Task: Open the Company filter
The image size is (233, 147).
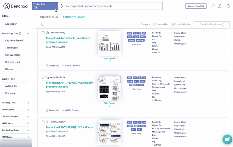Action: click(x=10, y=93)
